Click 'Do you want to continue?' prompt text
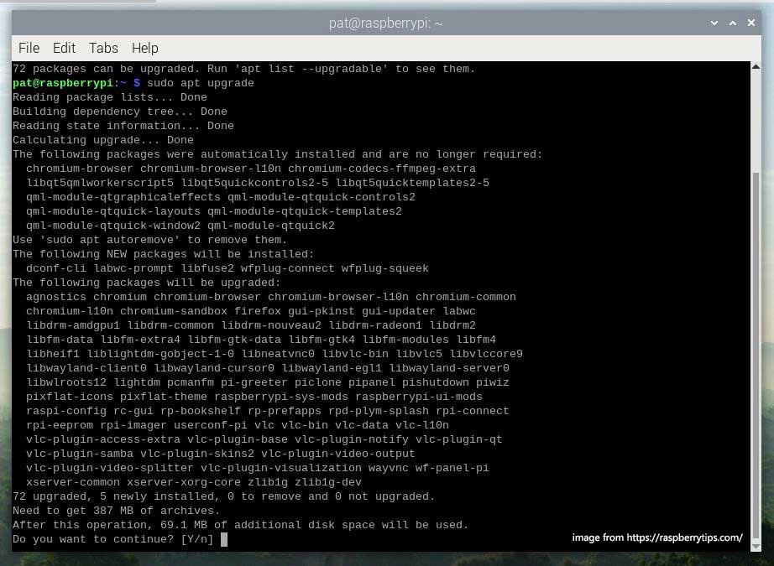Viewport: 774px width, 566px height. pyautogui.click(x=93, y=540)
